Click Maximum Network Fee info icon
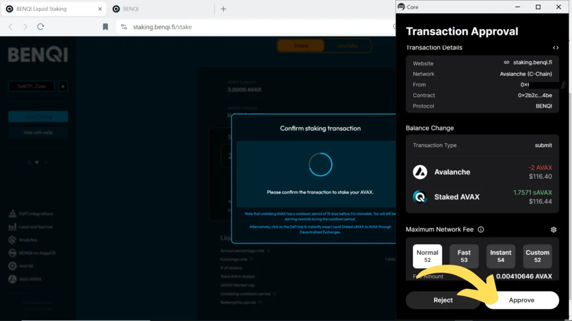Viewport: 572px width, 321px height. 481,230
